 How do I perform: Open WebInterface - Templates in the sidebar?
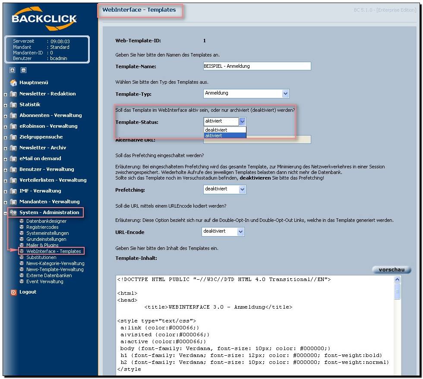[x=54, y=251]
